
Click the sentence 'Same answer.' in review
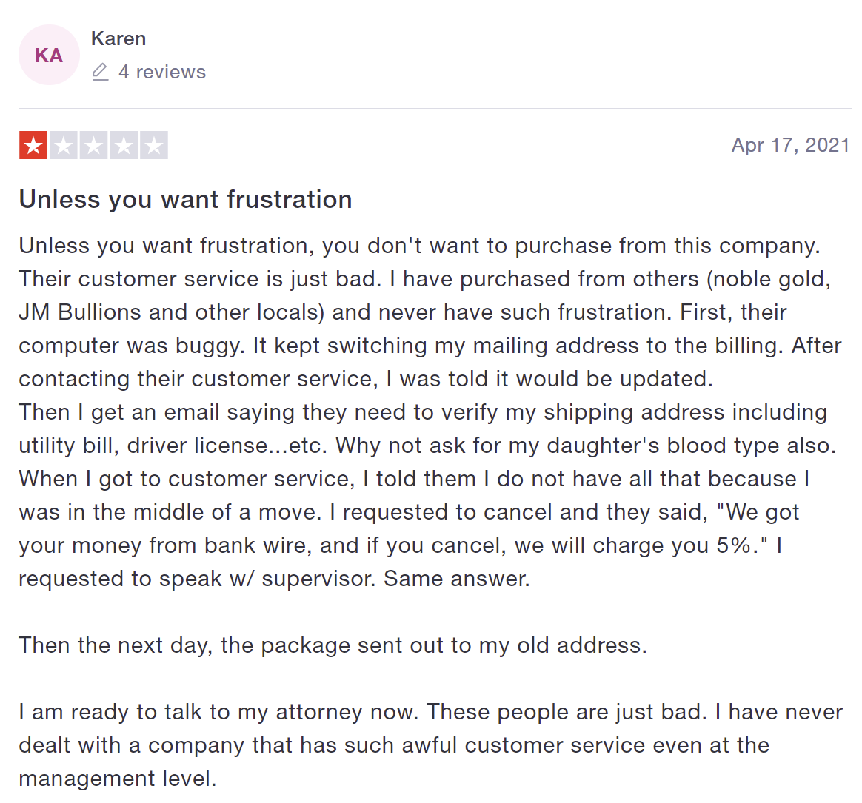coord(456,579)
